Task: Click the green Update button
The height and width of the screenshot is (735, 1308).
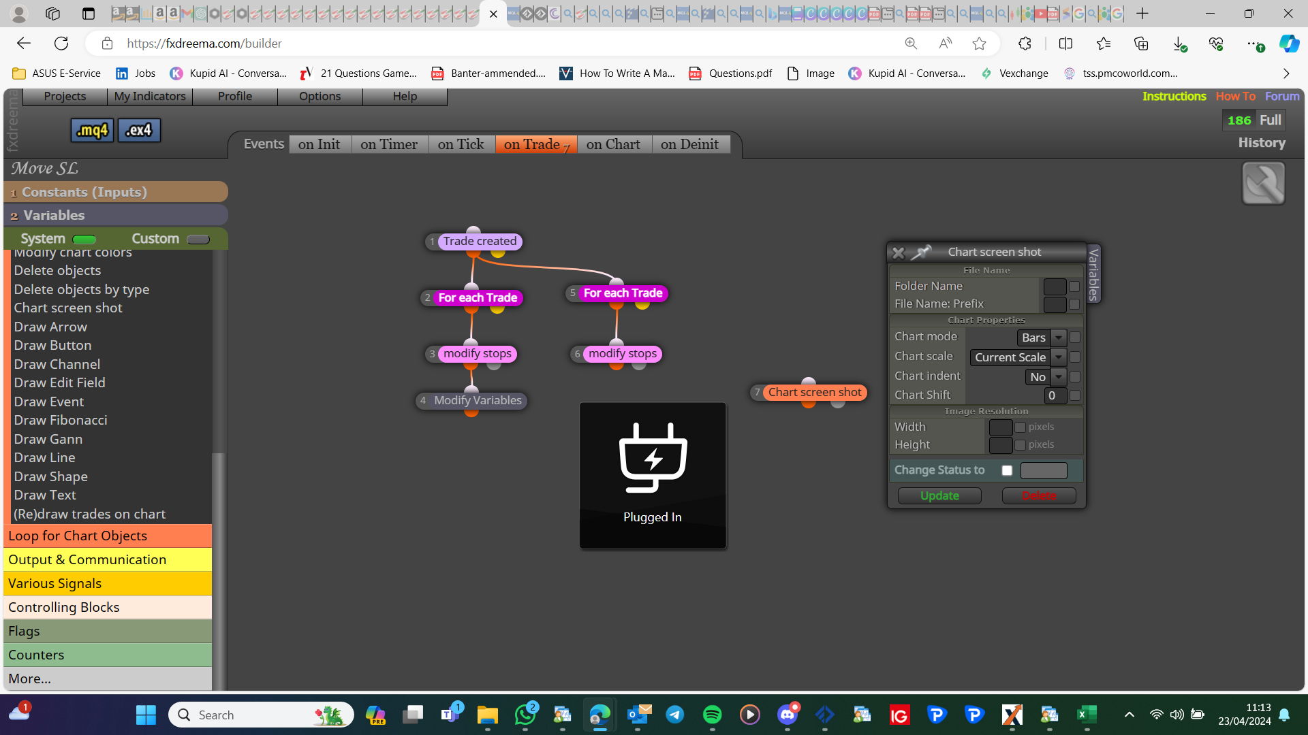Action: tap(939, 495)
